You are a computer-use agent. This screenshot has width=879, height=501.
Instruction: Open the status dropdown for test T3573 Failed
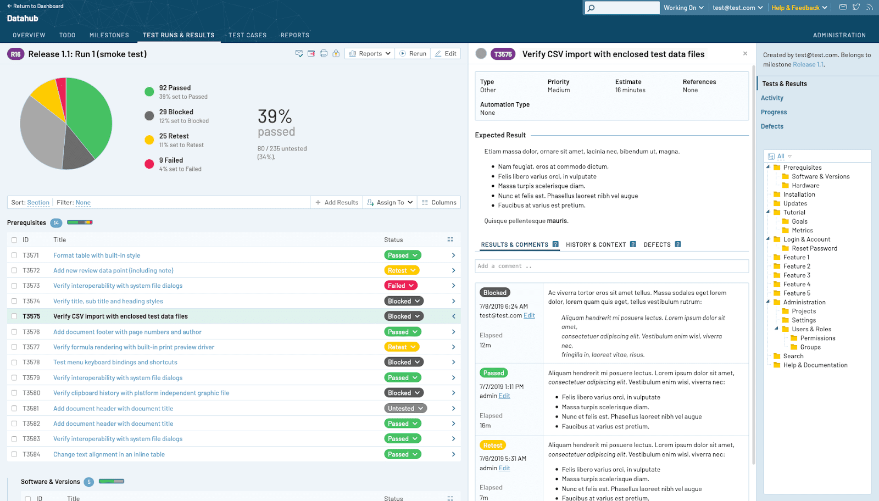(x=400, y=286)
